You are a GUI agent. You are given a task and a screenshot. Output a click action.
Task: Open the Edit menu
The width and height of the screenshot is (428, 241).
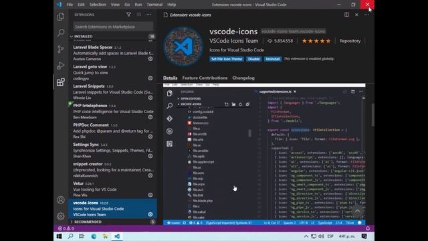(81, 5)
